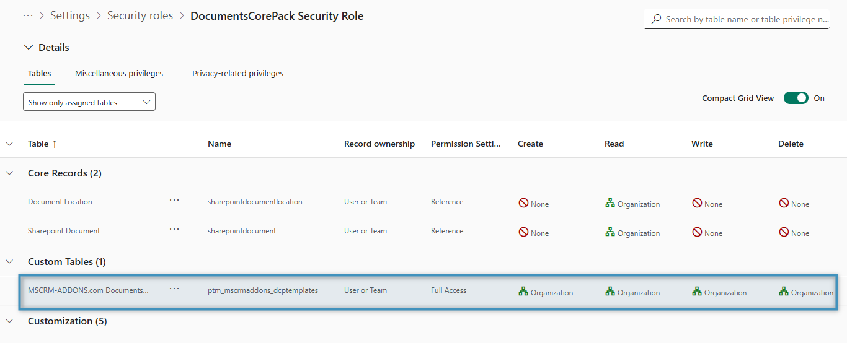Open more options for MSCRM-ADDONS.com table row

[x=174, y=289]
